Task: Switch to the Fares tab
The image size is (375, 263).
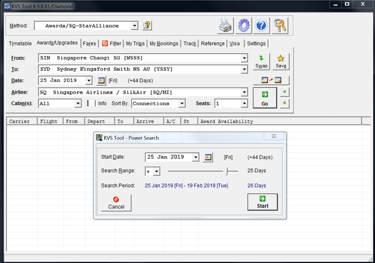Action: 89,43
